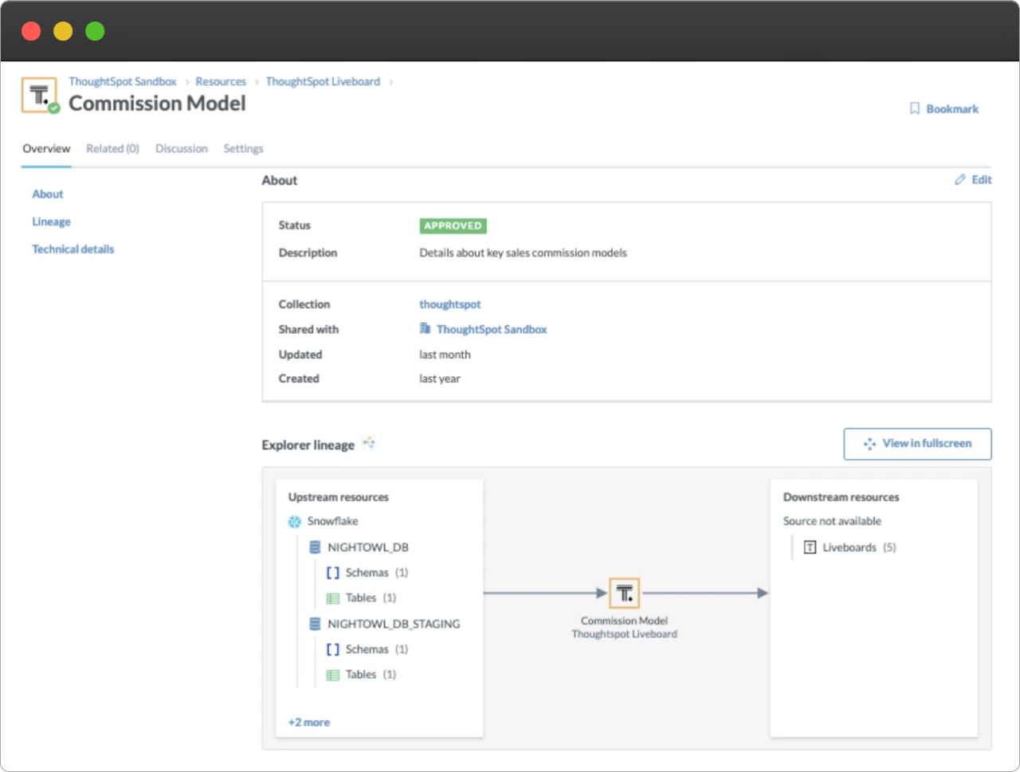
Task: Click the 'last month' updated value
Action: [x=445, y=355]
